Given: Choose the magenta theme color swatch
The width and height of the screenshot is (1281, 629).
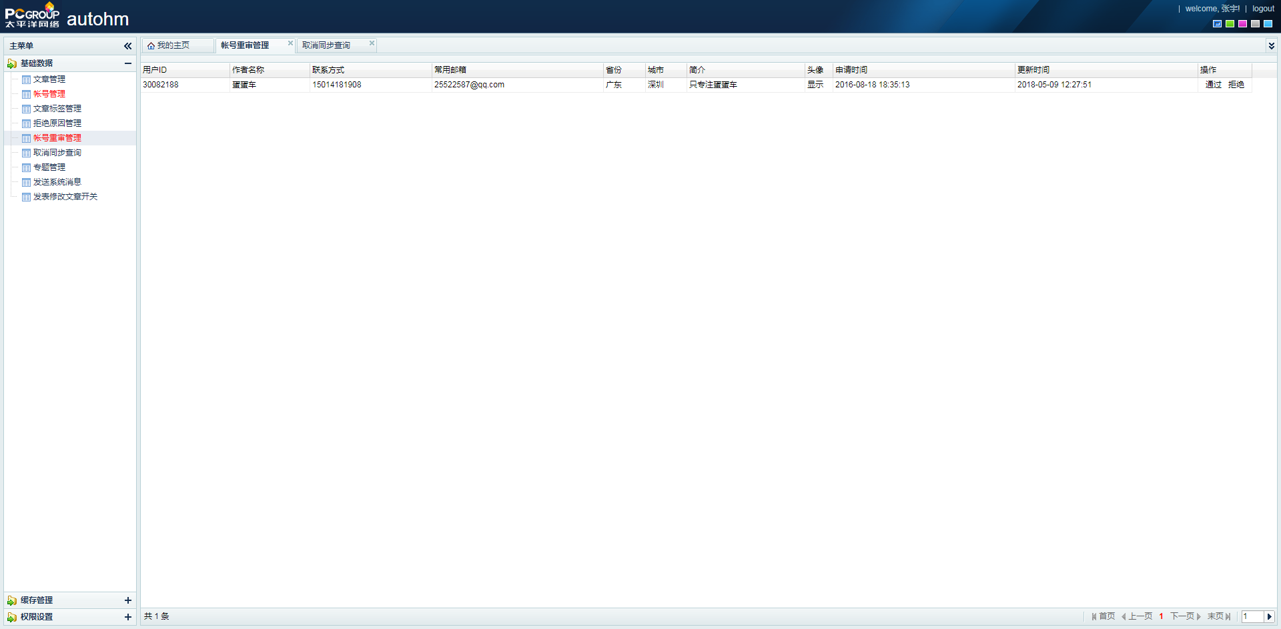Looking at the screenshot, I should pyautogui.click(x=1242, y=24).
